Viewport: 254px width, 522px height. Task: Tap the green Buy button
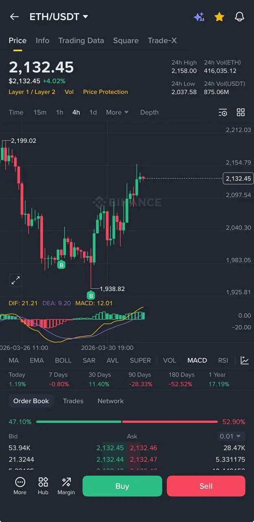[x=122, y=486]
